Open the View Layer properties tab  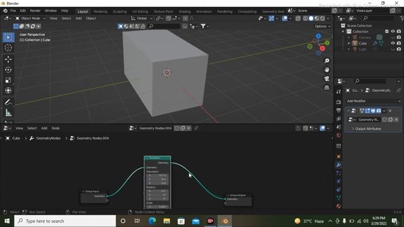(x=338, y=119)
